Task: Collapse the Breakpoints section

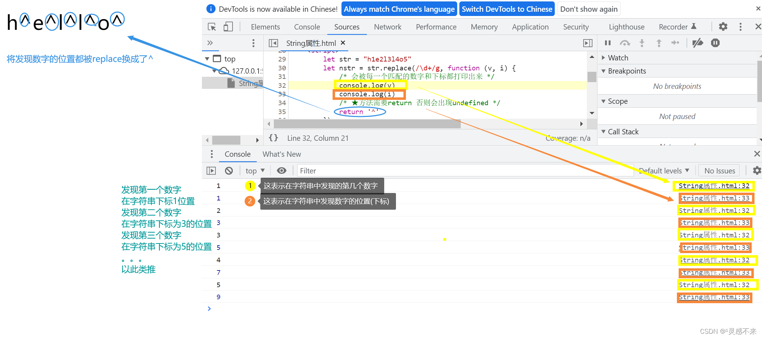Action: (x=604, y=71)
